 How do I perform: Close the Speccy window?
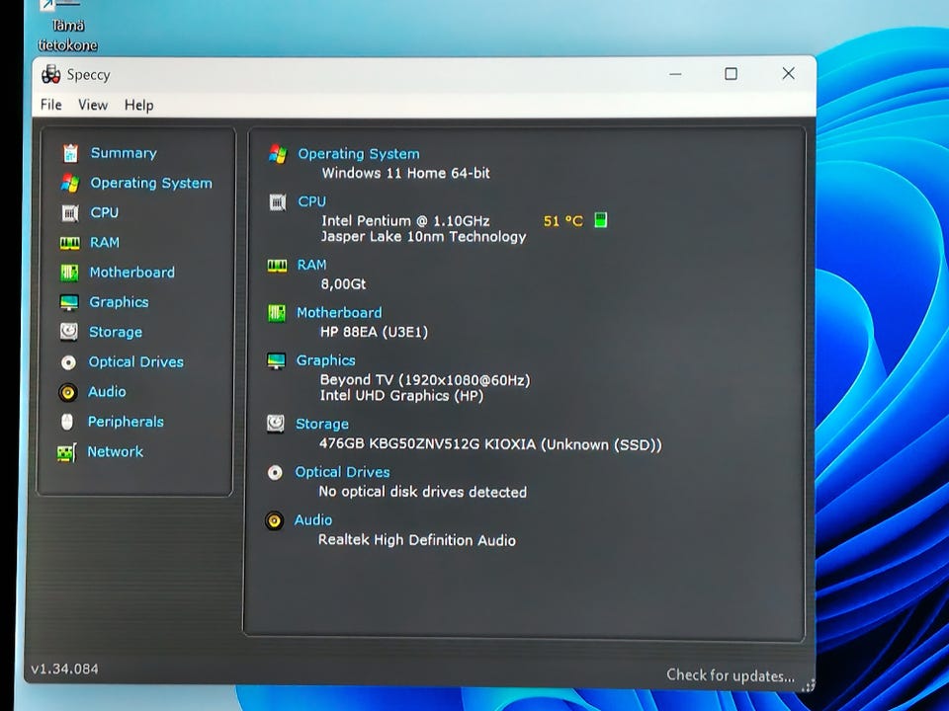[x=788, y=73]
